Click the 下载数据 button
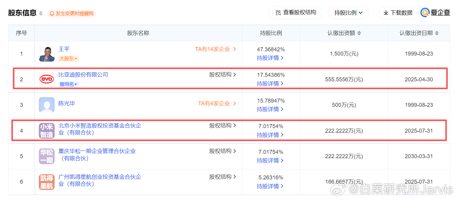The width and height of the screenshot is (457, 200). [398, 13]
